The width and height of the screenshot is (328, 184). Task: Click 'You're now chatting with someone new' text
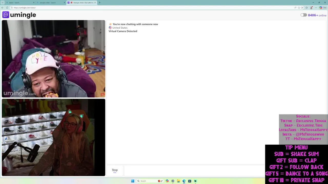[x=135, y=24]
